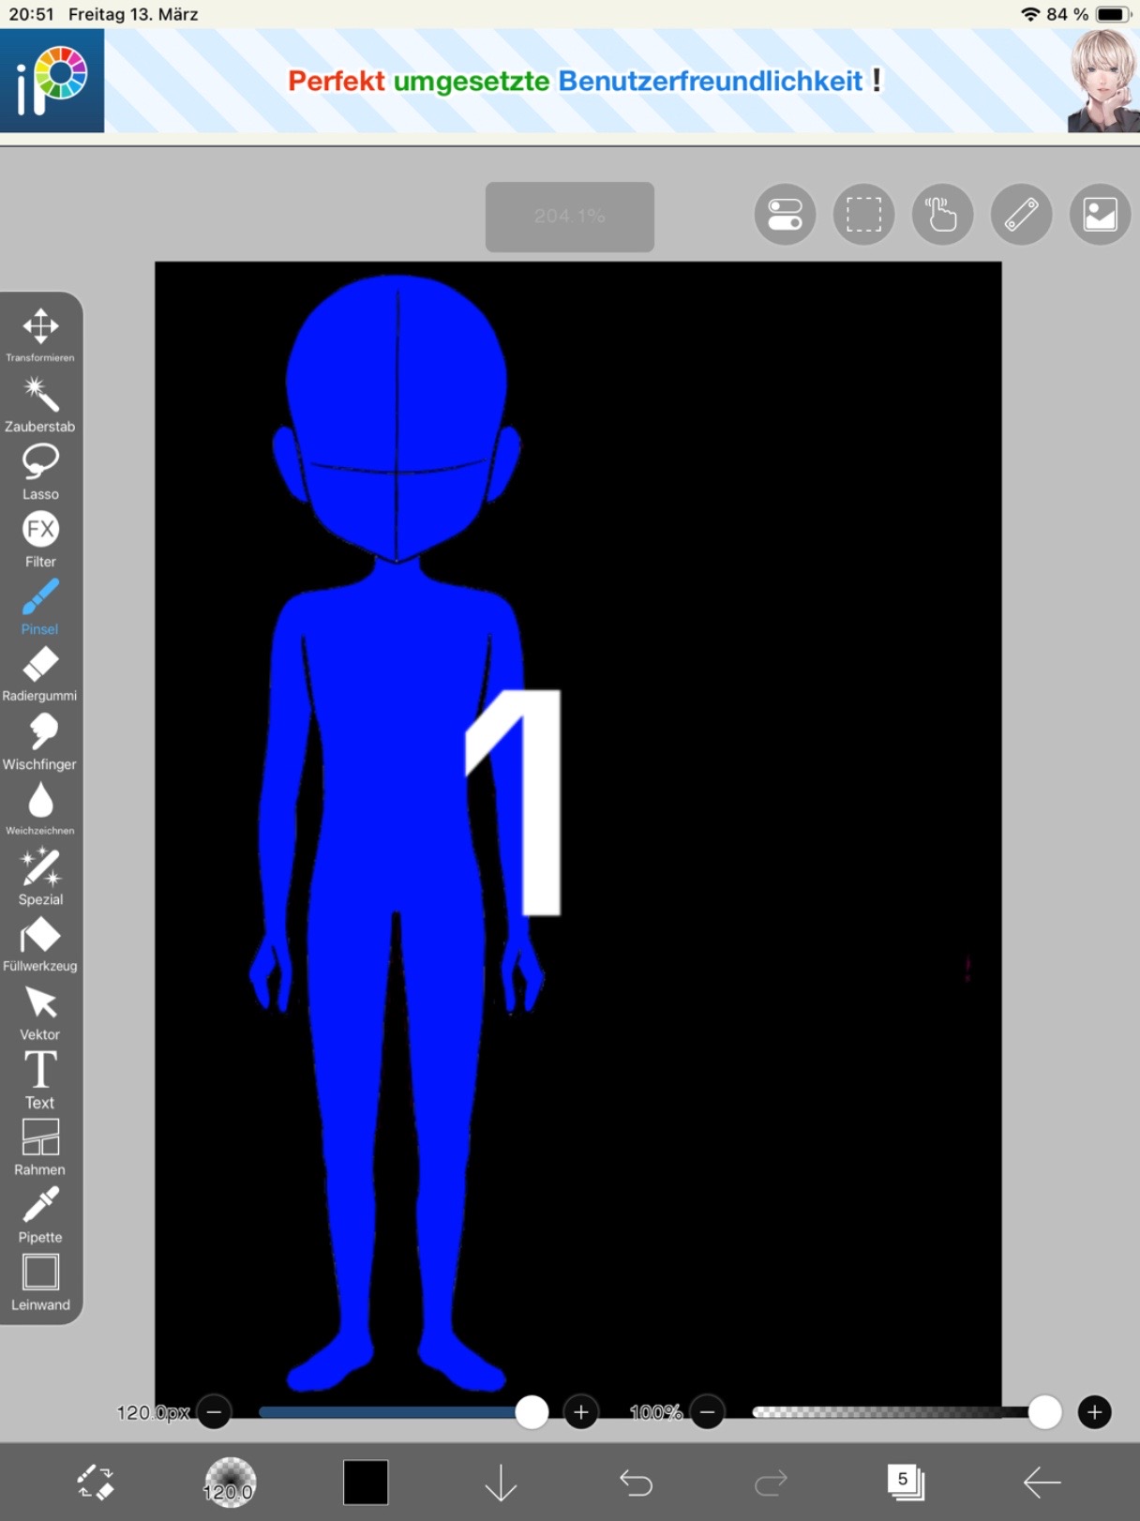
Task: Decrease brush thickness with minus button
Action: click(x=215, y=1411)
